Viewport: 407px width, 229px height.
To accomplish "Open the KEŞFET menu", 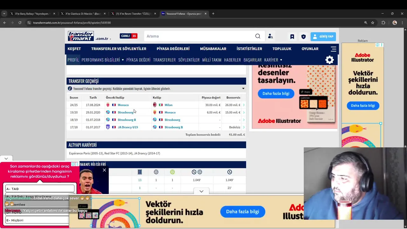I will click(74, 49).
